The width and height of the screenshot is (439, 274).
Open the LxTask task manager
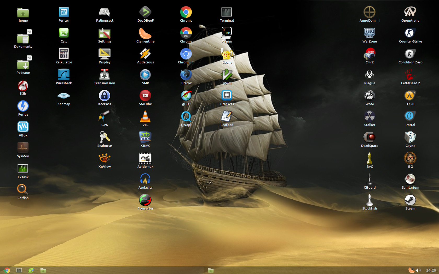(23, 169)
